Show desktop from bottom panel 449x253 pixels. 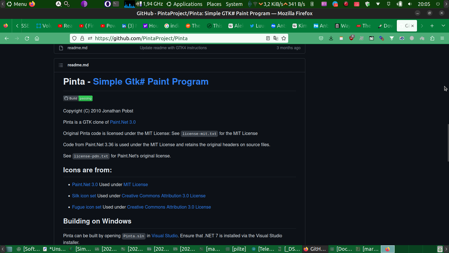pos(9,249)
